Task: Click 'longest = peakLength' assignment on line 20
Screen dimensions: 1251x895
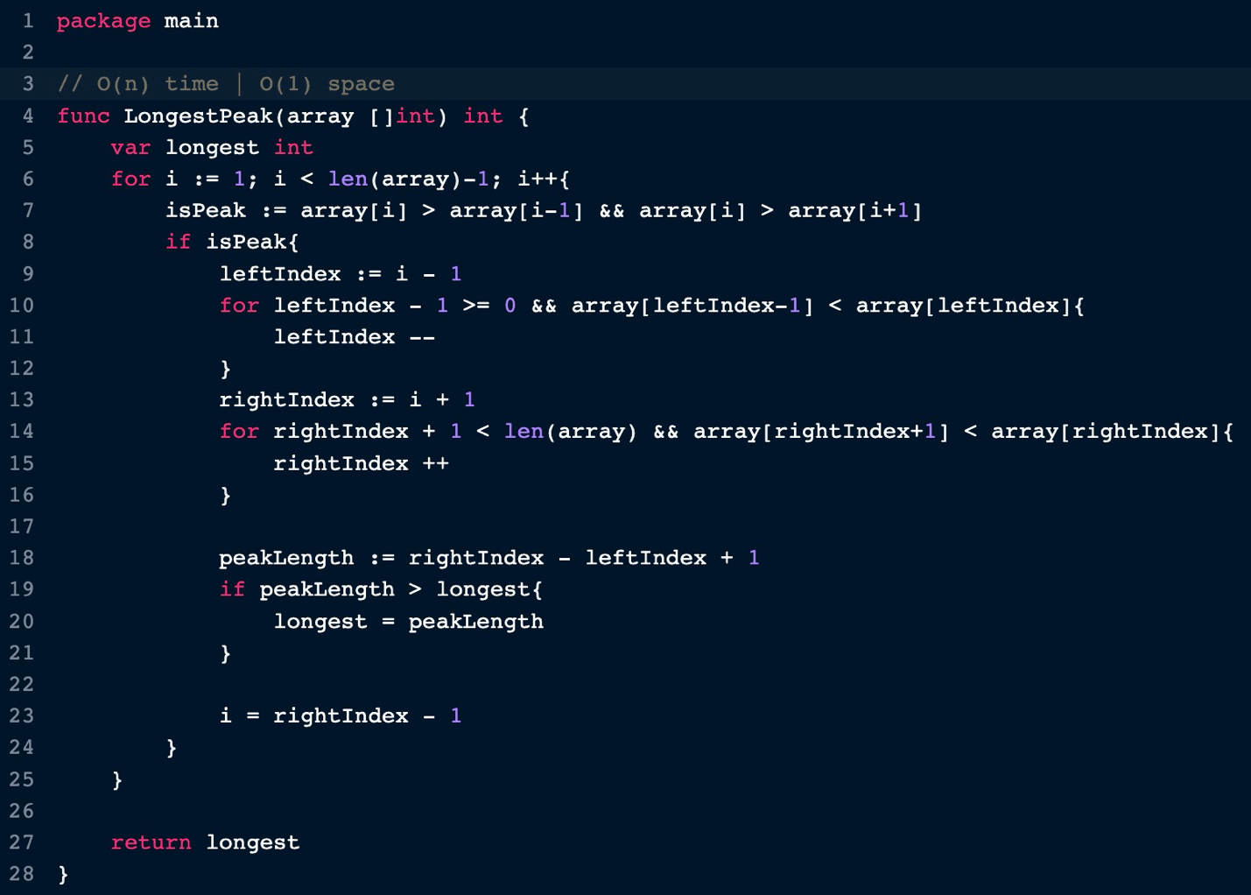Action: (x=408, y=622)
